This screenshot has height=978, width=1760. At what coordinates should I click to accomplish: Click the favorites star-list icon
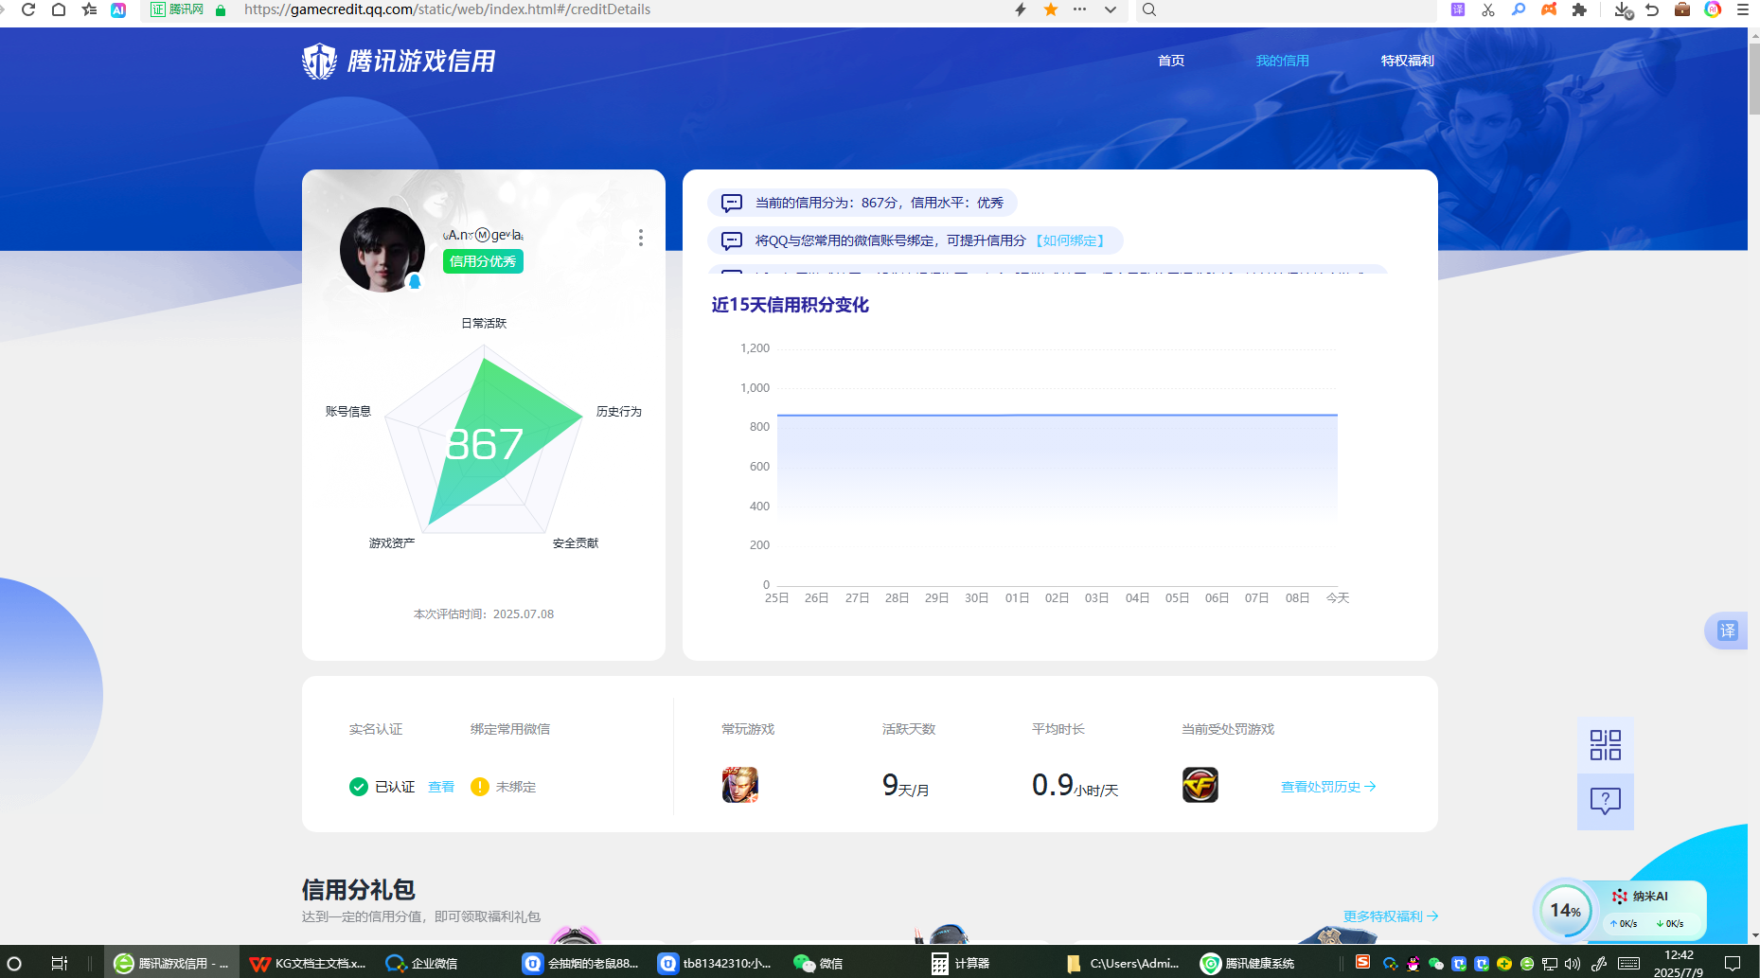pyautogui.click(x=89, y=9)
